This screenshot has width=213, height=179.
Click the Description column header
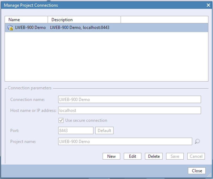pos(84,20)
